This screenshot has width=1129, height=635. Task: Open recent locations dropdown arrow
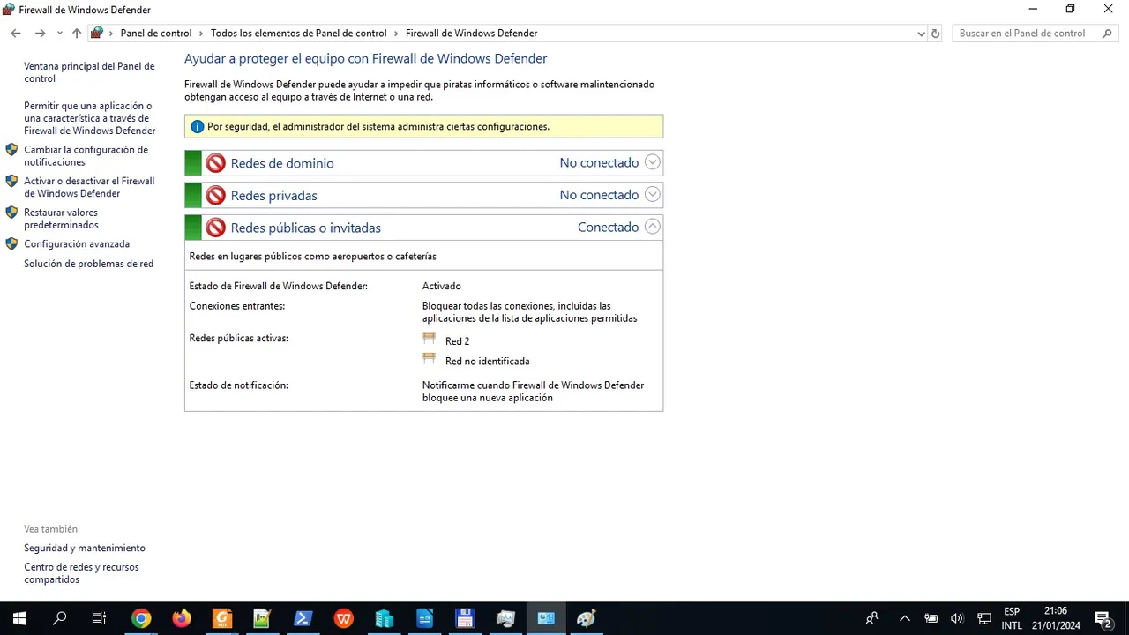(x=59, y=34)
